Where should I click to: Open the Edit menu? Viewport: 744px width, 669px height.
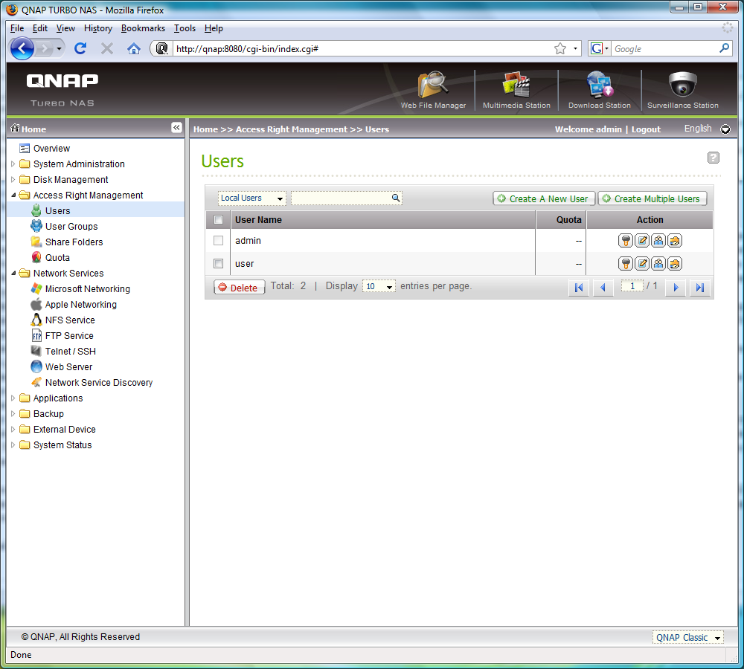click(x=40, y=28)
